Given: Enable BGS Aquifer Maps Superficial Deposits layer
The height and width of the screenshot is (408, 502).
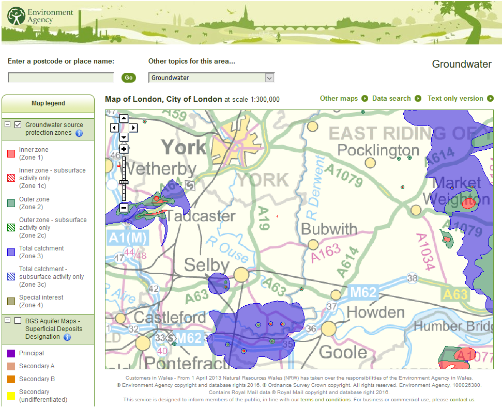Looking at the screenshot, I should [18, 321].
